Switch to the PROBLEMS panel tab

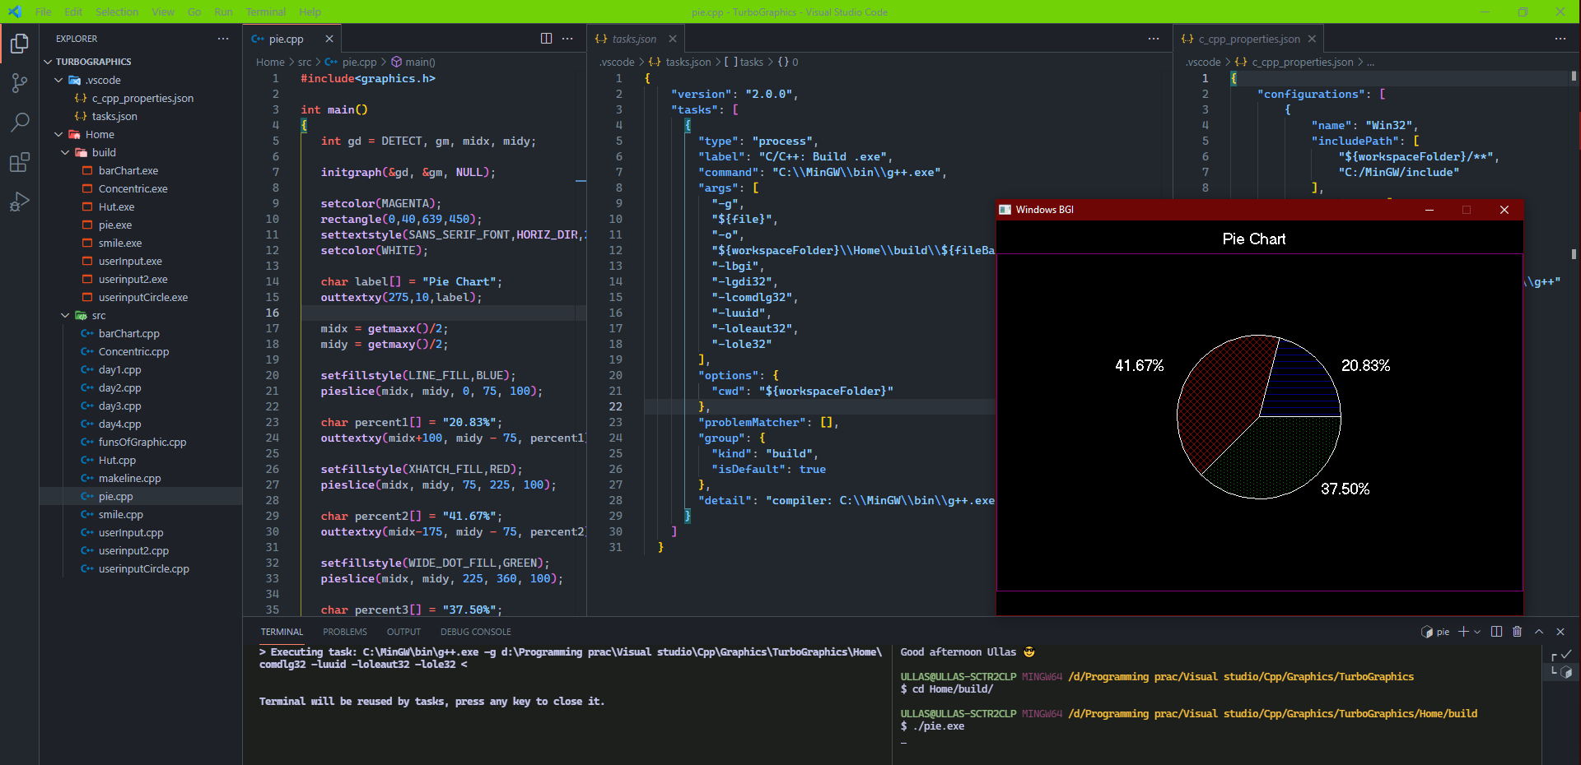click(x=345, y=632)
